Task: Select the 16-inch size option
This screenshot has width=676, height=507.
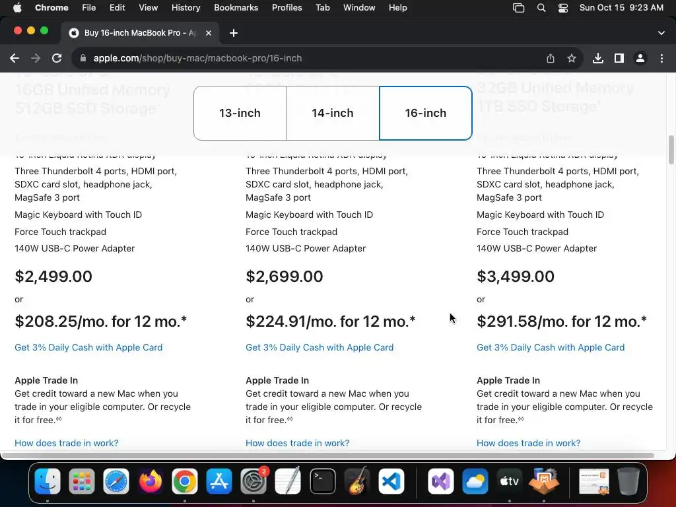Action: (426, 113)
